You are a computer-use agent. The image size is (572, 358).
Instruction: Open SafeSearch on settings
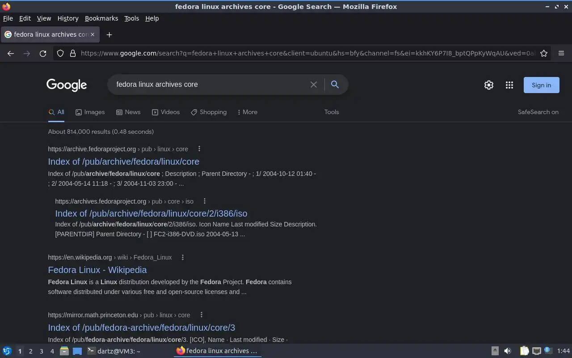tap(538, 112)
